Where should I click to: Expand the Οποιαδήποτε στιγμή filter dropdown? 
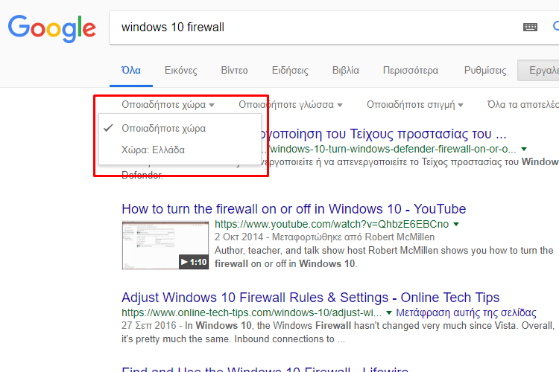point(414,105)
